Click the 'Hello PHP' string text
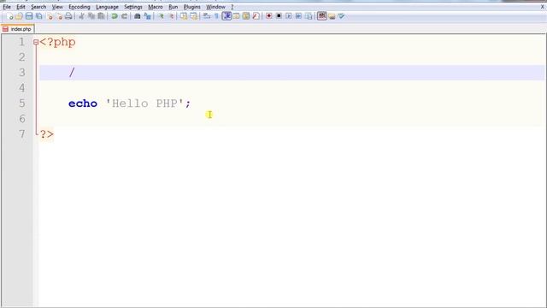The width and height of the screenshot is (547, 308). pos(144,104)
